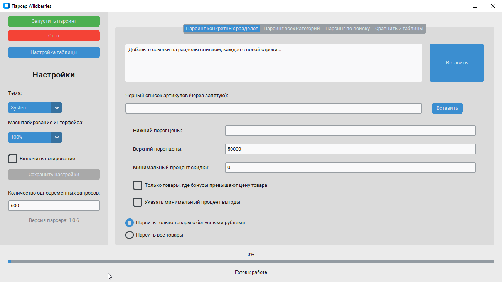Select the Парсить все товары radio button
This screenshot has width=502, height=282.
[x=130, y=235]
